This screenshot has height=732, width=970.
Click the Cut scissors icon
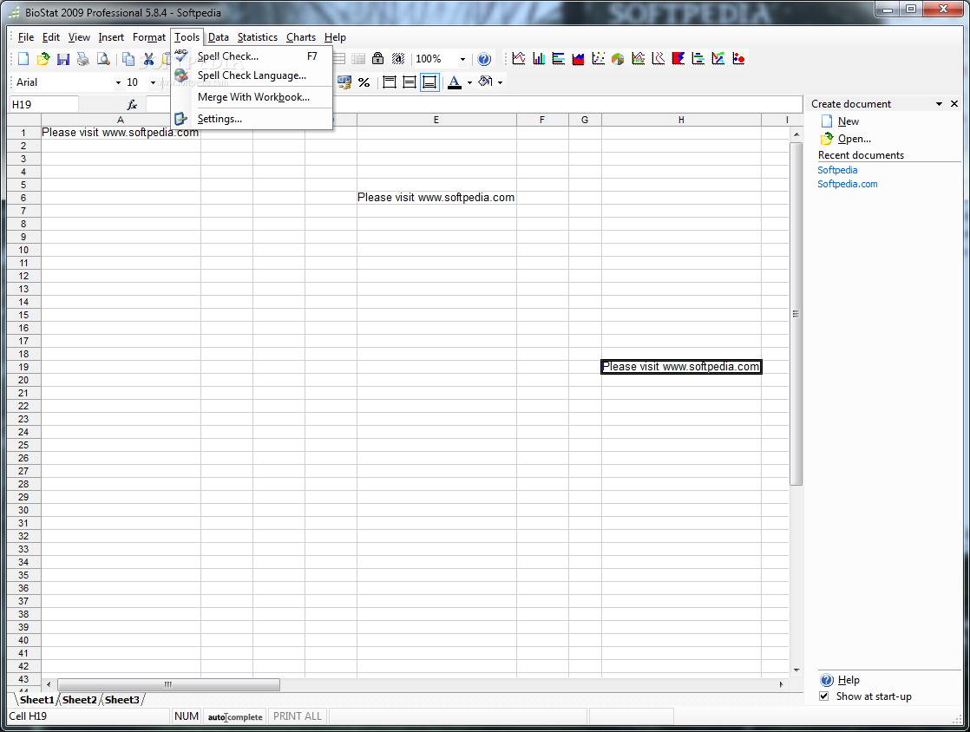tap(148, 59)
